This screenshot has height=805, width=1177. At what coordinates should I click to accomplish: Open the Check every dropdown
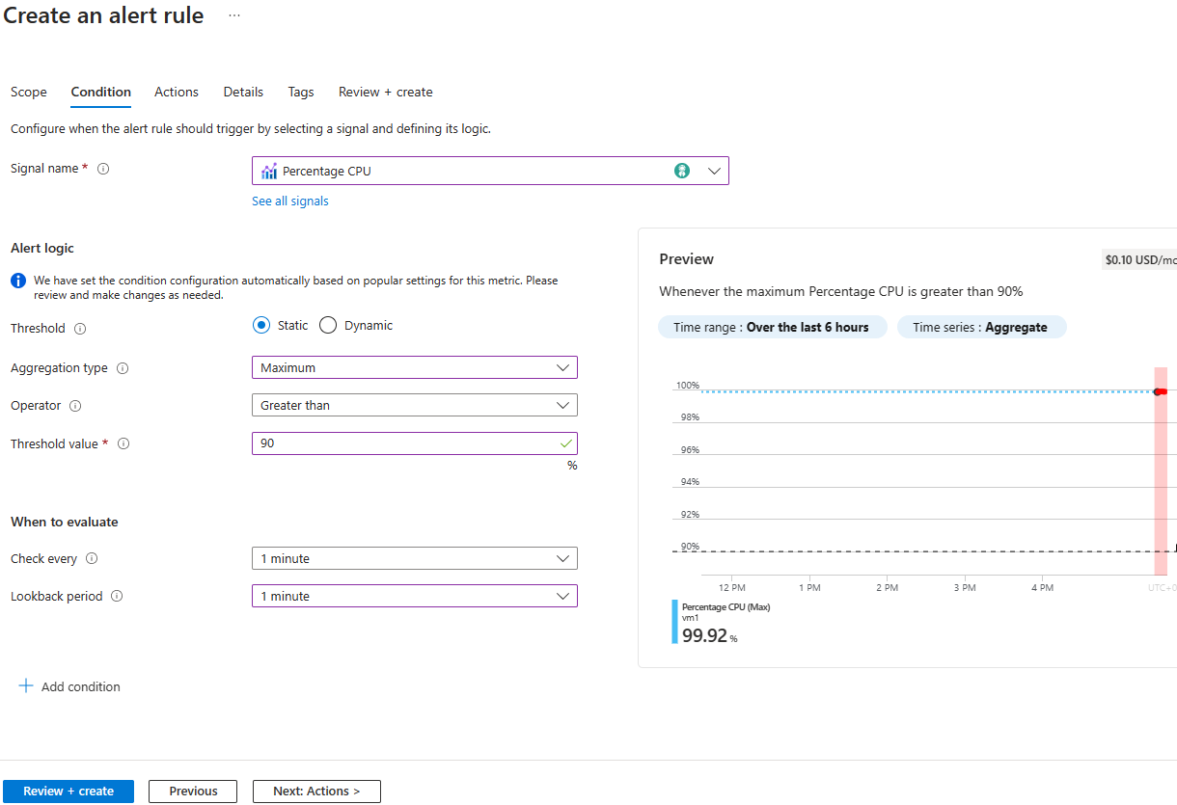(415, 558)
